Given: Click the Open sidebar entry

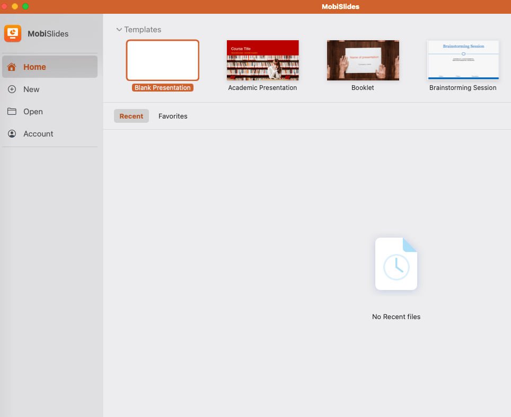Looking at the screenshot, I should click(33, 112).
